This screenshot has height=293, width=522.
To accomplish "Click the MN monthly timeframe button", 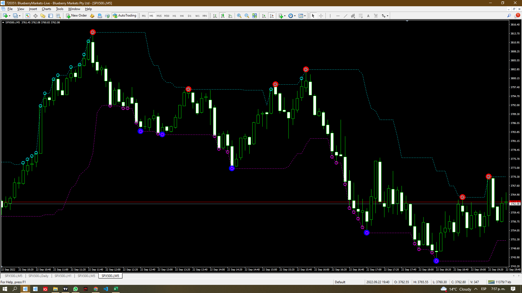I will pos(204,16).
